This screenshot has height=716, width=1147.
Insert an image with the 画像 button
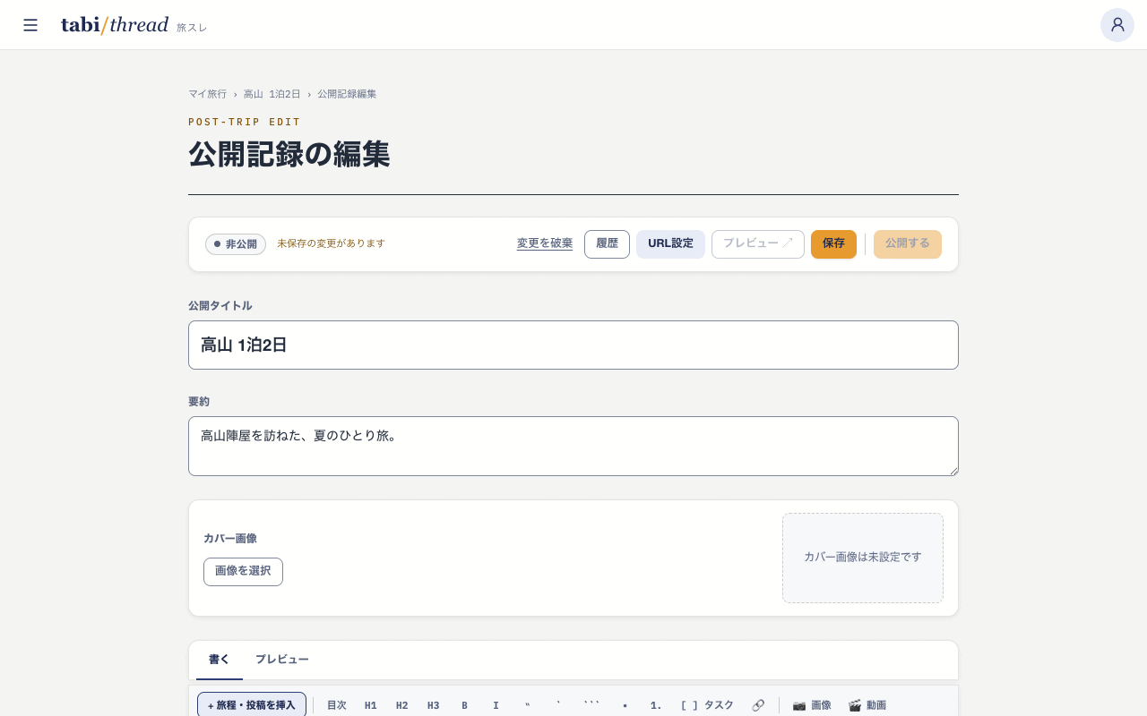coord(812,705)
